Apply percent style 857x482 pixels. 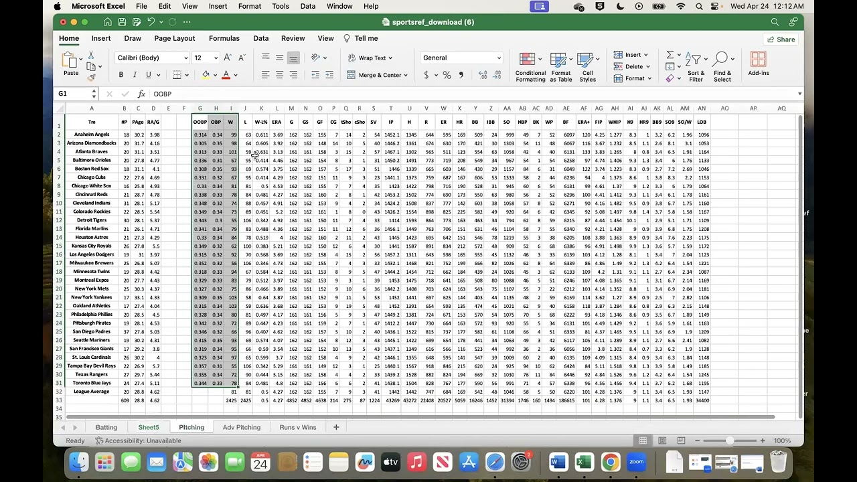[447, 75]
